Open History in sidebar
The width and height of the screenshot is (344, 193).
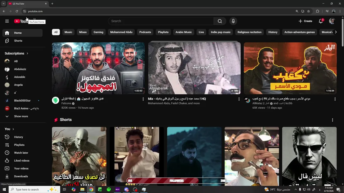pyautogui.click(x=22, y=137)
